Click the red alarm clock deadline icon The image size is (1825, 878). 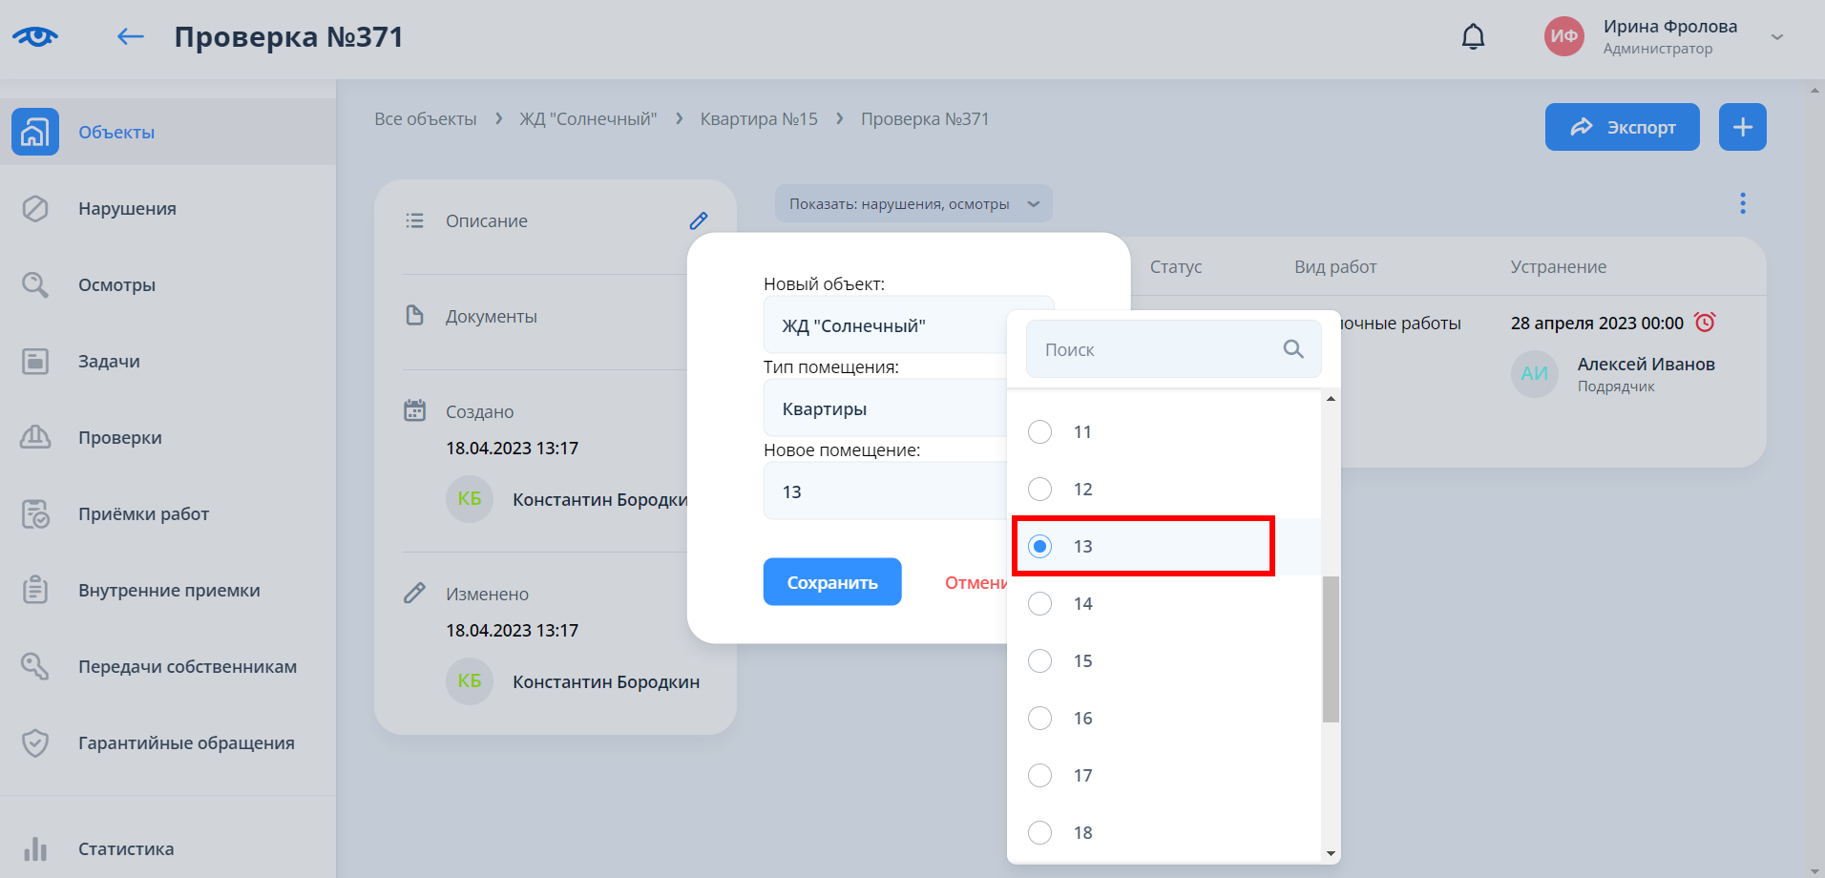coord(1705,323)
